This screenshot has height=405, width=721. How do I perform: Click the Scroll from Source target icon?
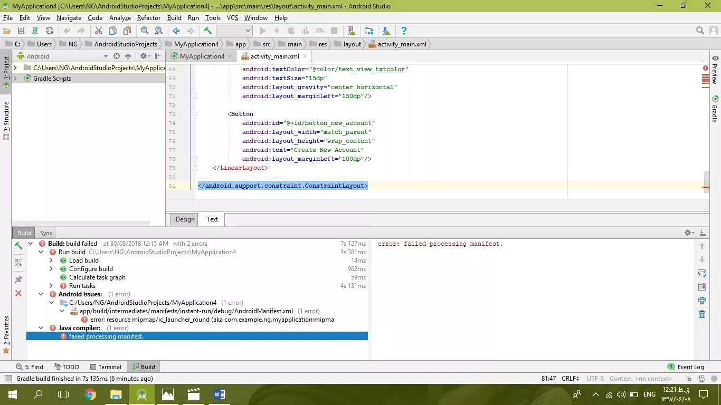(117, 56)
